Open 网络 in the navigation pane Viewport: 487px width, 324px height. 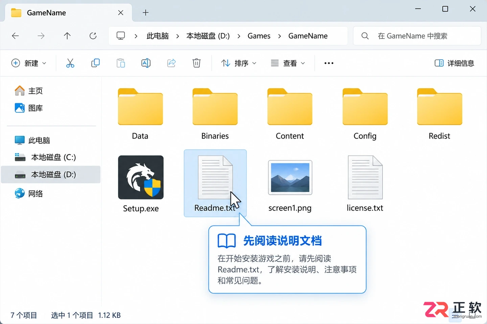click(29, 193)
